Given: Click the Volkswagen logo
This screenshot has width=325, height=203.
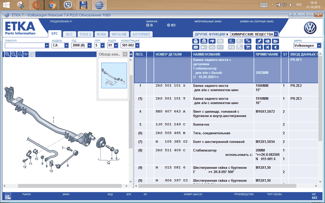Looking at the screenshot, I should [310, 28].
